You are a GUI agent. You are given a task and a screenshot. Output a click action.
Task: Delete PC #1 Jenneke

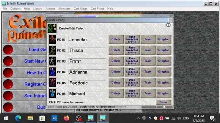tap(116, 39)
